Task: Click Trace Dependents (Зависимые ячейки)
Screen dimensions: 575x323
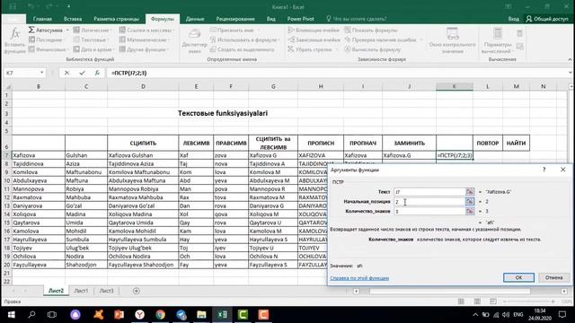Action: [314, 39]
